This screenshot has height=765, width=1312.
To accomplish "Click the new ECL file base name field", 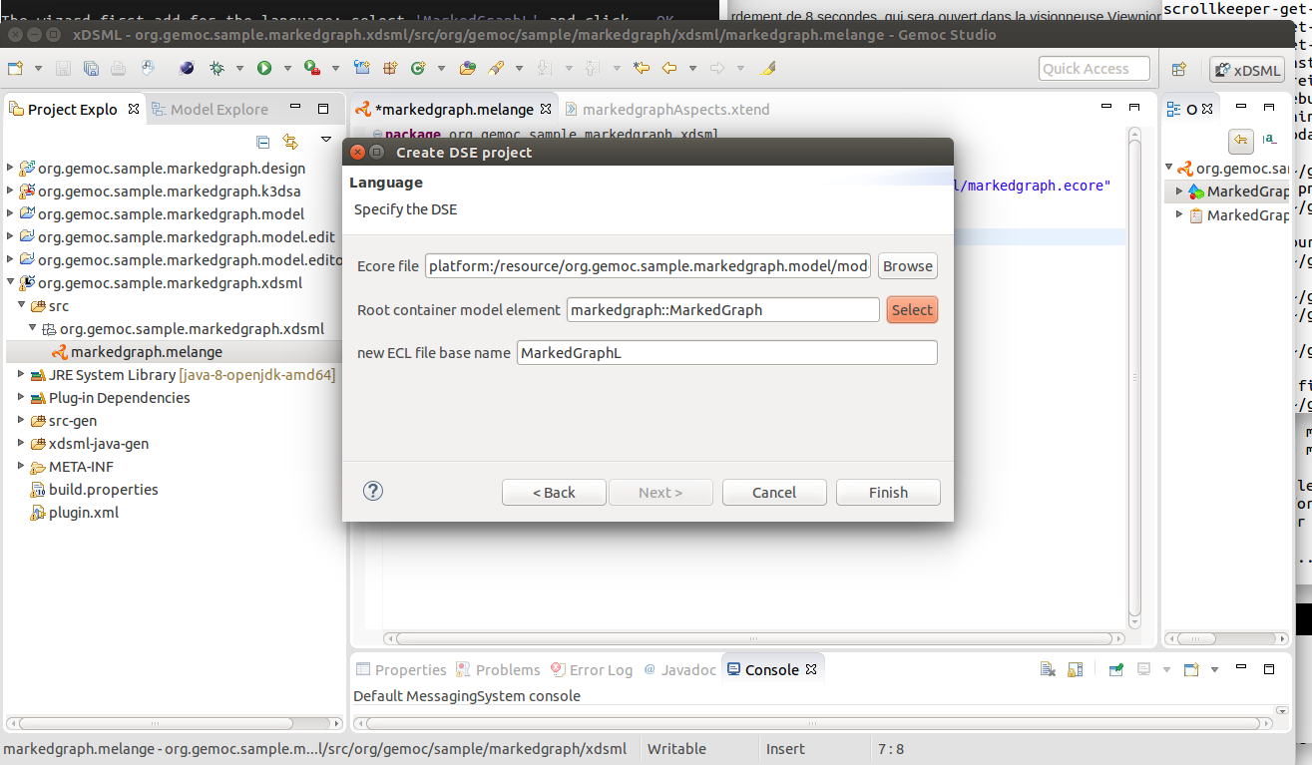I will [727, 353].
